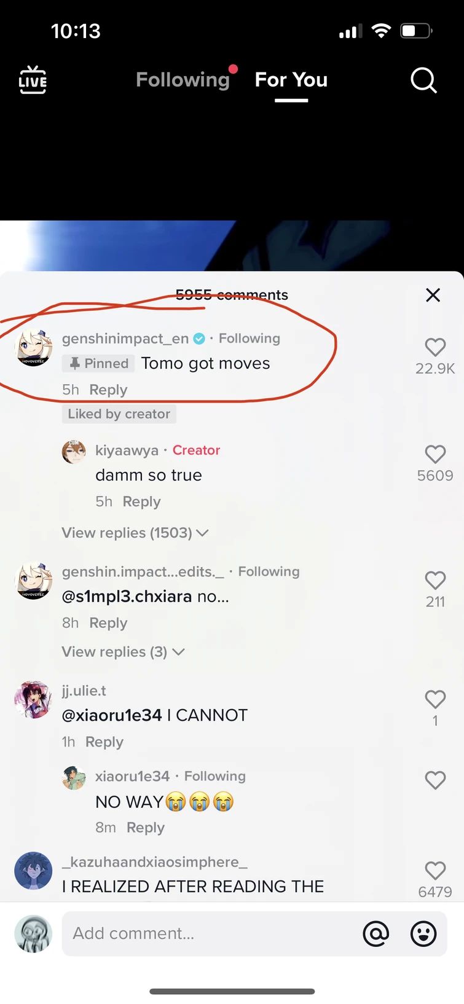Stay on the For You tab

coord(291,80)
